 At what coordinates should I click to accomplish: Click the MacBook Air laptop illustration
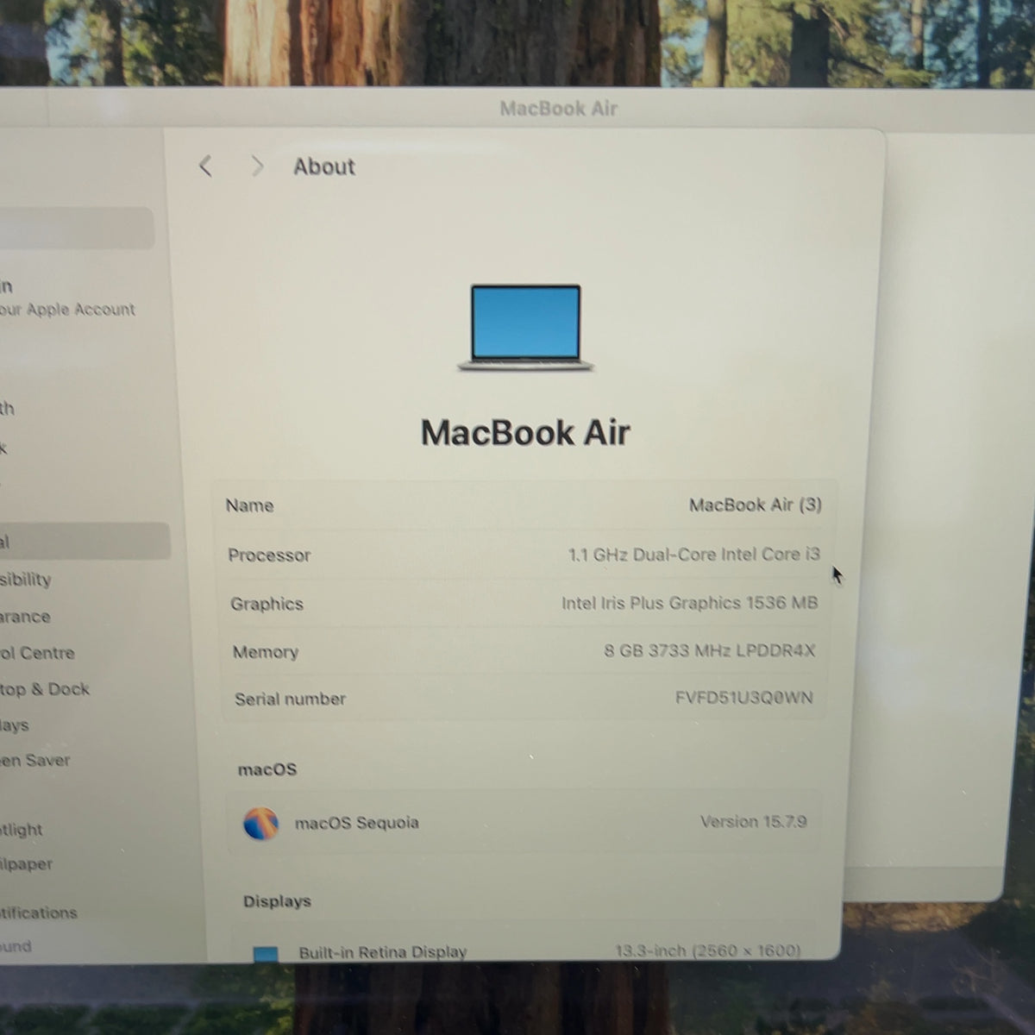point(525,329)
